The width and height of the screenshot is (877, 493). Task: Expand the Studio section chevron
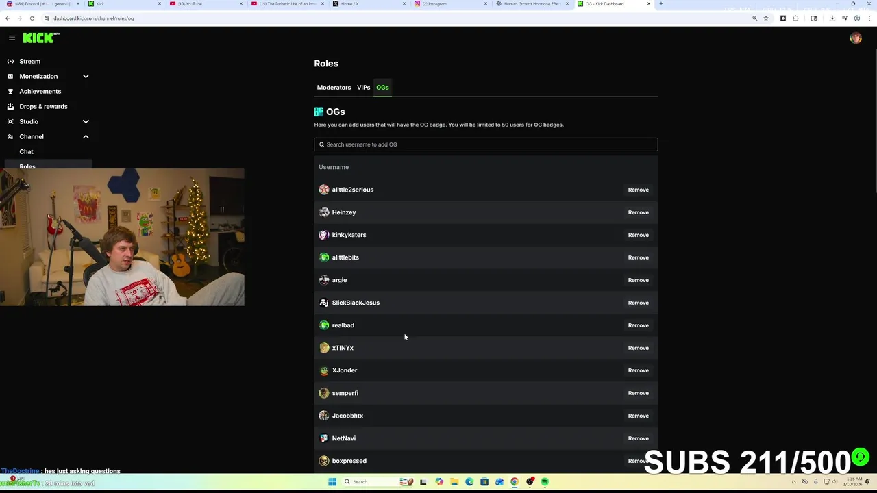coord(86,122)
